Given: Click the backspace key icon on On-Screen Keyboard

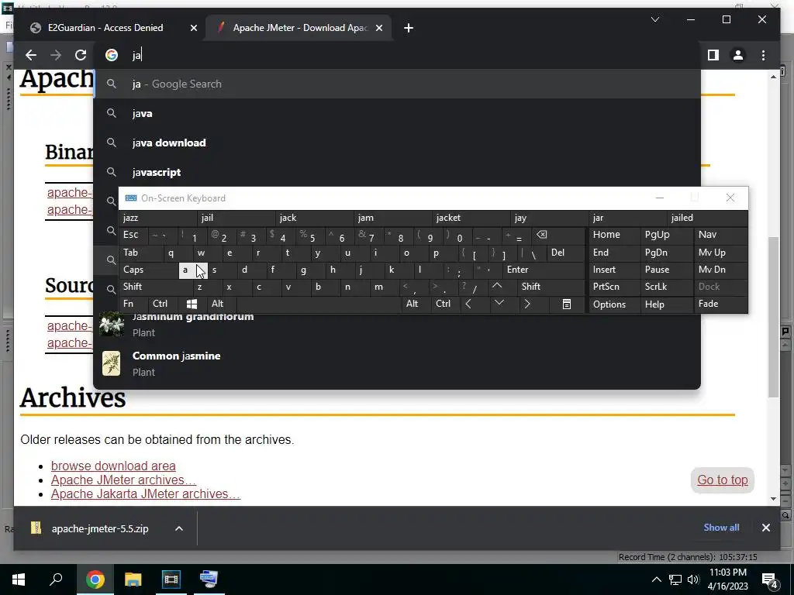Looking at the screenshot, I should (x=542, y=235).
